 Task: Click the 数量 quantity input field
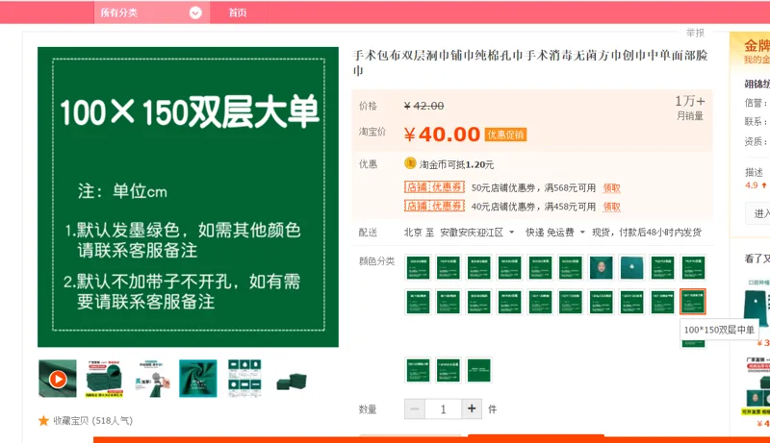444,408
